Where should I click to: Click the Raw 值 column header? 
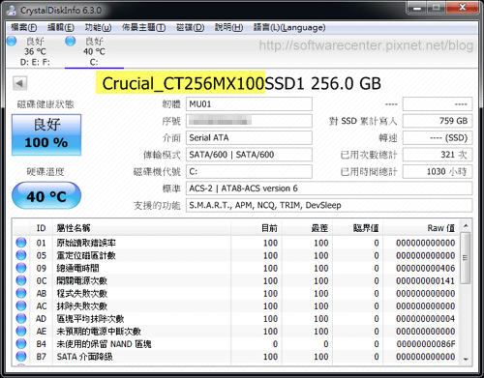pos(421,228)
